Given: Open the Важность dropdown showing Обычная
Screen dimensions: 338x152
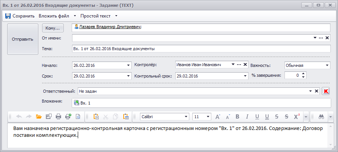Looking at the screenshot, I should click(x=327, y=65).
